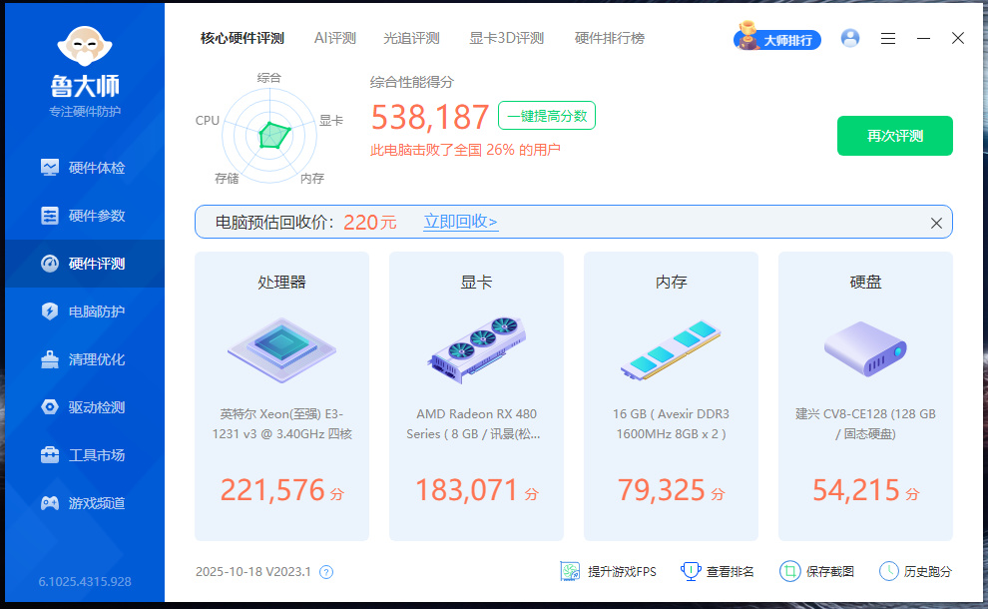Switch to the 硬件排行榜 tab

click(x=610, y=39)
